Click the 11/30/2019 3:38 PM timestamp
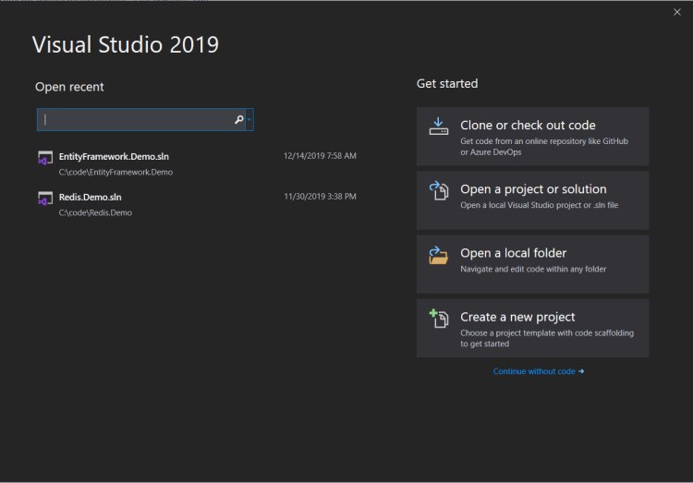693x483 pixels. (x=320, y=196)
